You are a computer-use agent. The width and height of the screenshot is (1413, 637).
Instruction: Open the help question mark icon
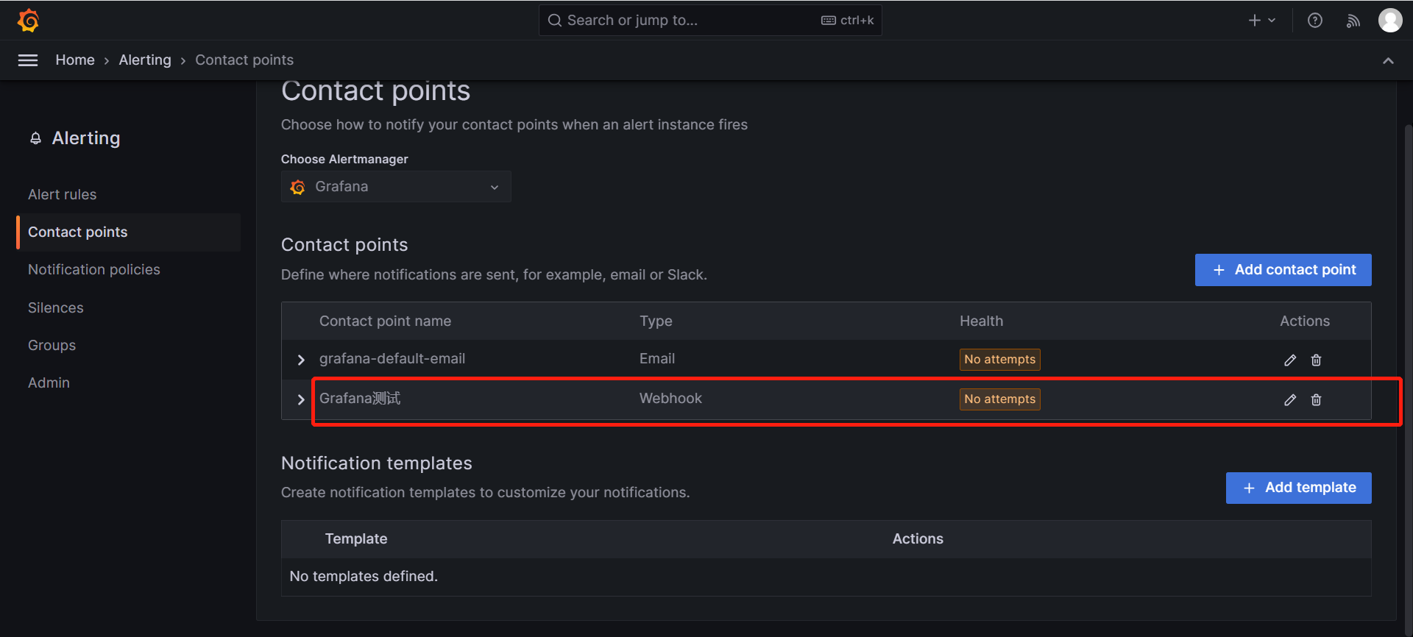coord(1314,21)
